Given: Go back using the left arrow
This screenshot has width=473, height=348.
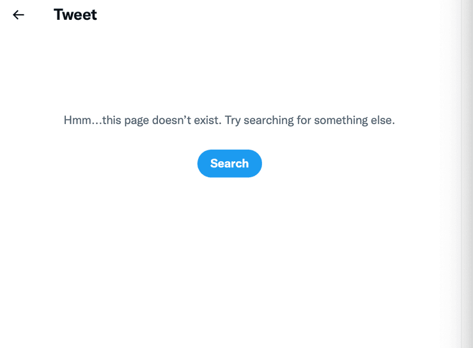Looking at the screenshot, I should coord(19,15).
